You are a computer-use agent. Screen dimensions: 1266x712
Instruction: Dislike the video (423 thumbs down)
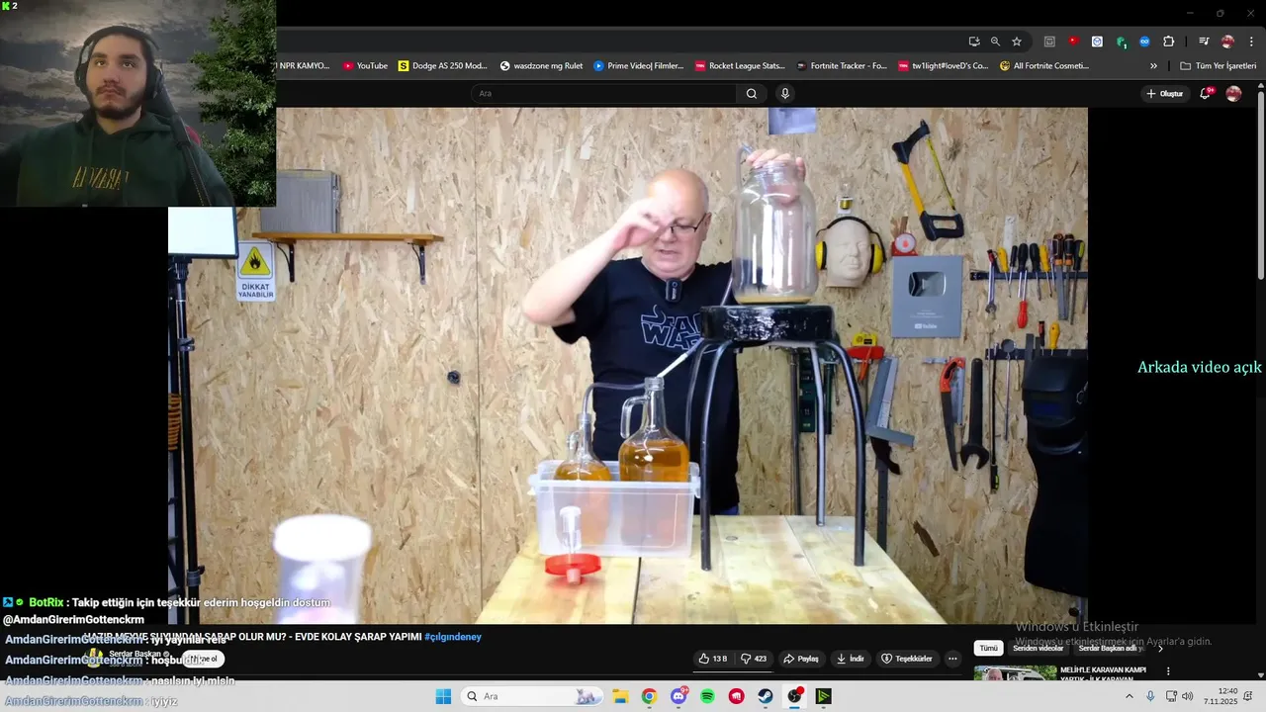(754, 659)
